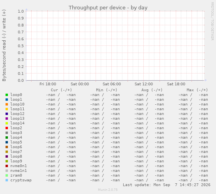The height and width of the screenshot is (194, 216).
Task: Click the blue loop1 legend color swatch
Action: point(7,100)
